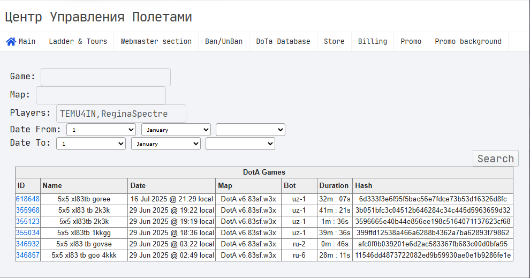Navigate to Promo background
The height and width of the screenshot is (278, 530).
pyautogui.click(x=468, y=42)
